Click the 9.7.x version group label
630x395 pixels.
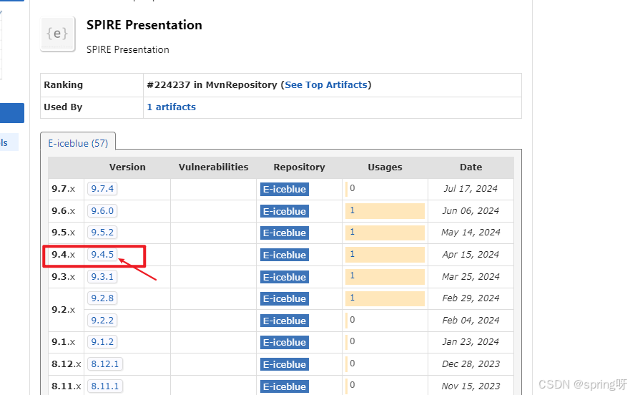[x=63, y=189]
